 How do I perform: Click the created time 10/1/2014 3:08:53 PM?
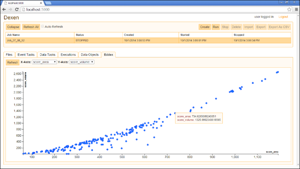click(x=137, y=40)
